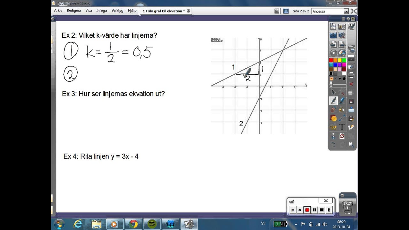Viewport: 409px width, 230px height.
Task: Open the Verktyg menu
Action: [x=117, y=11]
